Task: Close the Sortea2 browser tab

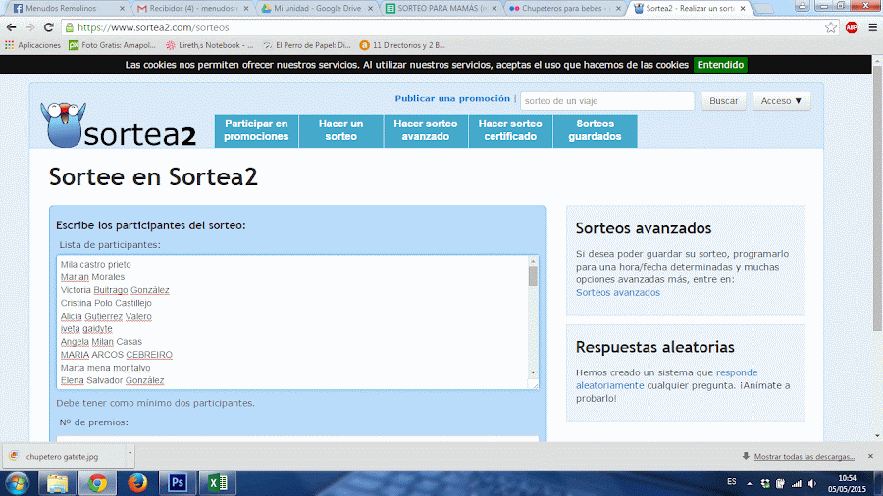Action: pos(743,9)
